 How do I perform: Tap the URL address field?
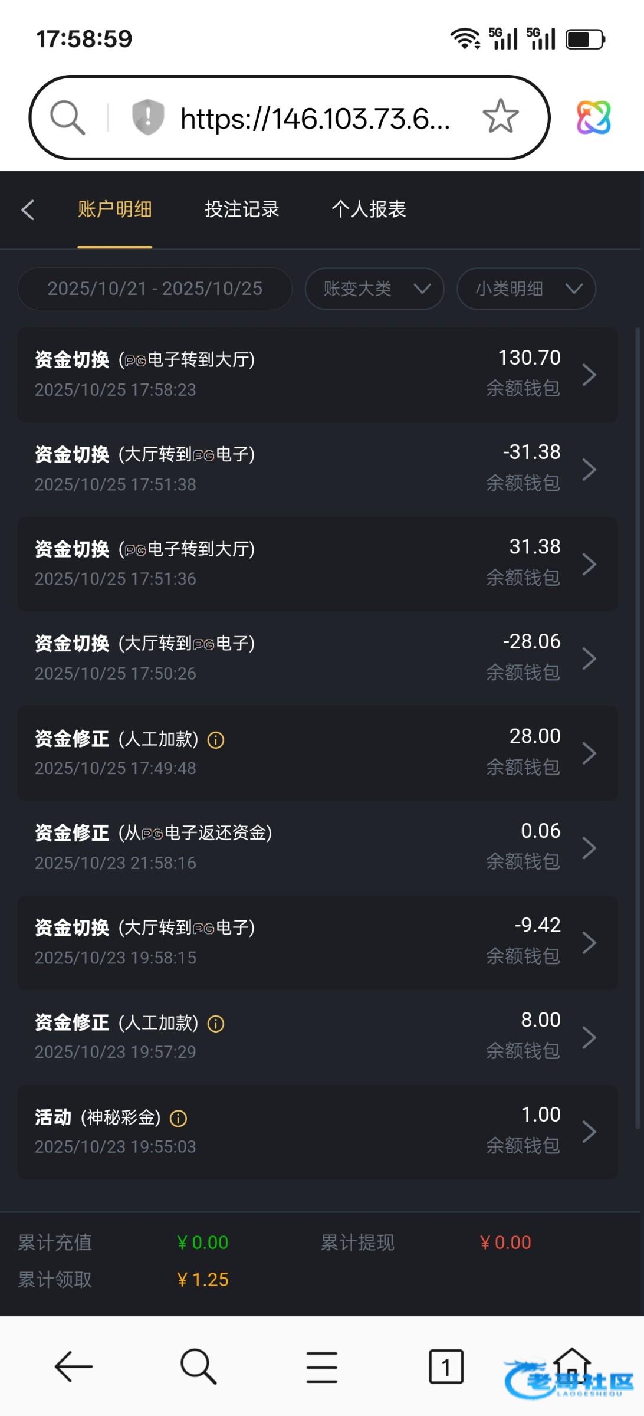[316, 118]
